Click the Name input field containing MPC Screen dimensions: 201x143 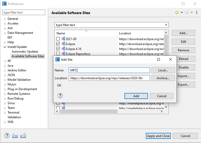(x=109, y=70)
